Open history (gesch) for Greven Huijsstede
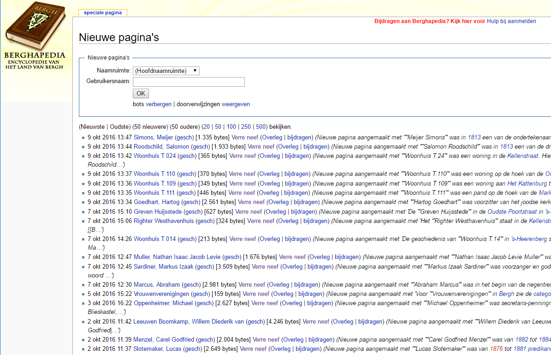 pyautogui.click(x=193, y=211)
